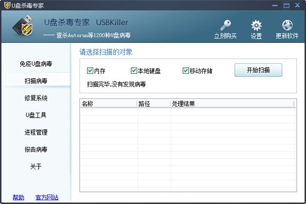Open the 修复系统 section
306x204 pixels.
(36, 98)
